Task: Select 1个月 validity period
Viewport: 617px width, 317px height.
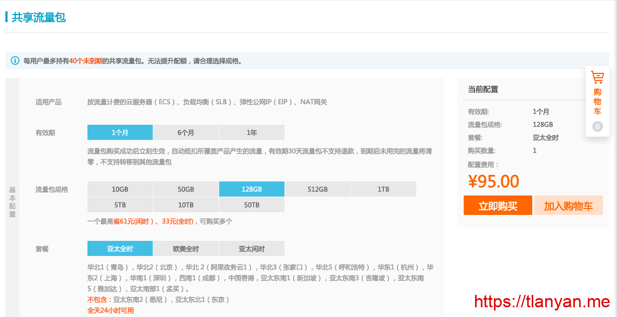Action: [120, 132]
